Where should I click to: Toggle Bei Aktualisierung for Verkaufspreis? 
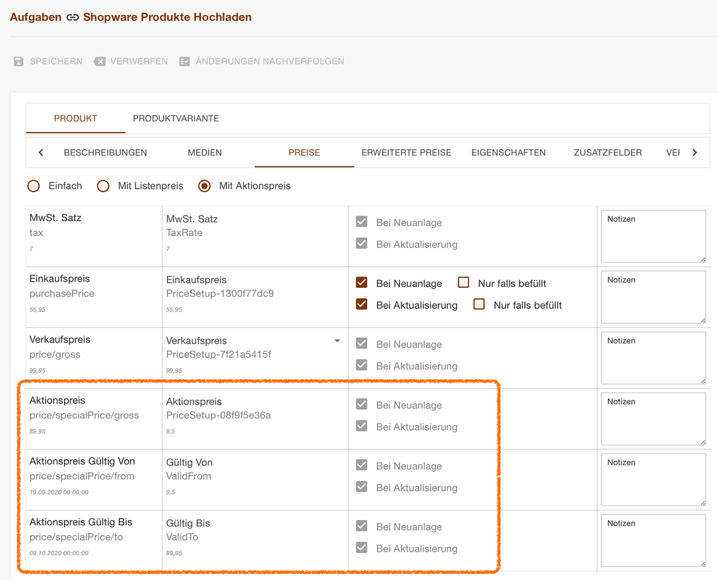pyautogui.click(x=362, y=365)
